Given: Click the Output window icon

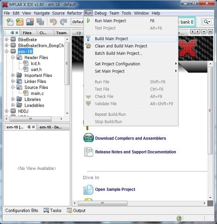Looking at the screenshot, I should [x=70, y=210].
